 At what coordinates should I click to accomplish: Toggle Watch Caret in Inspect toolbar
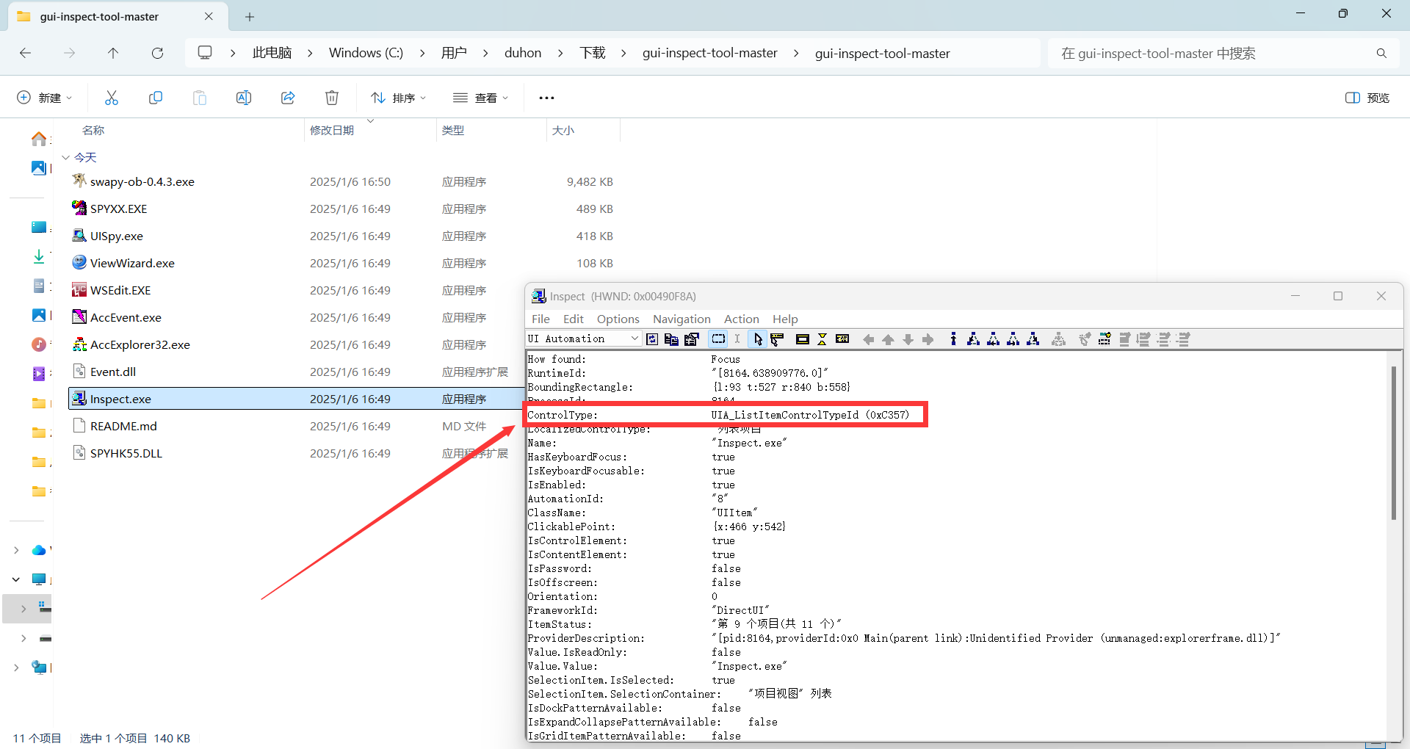point(737,339)
